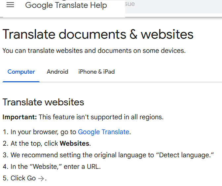Open the hamburger main menu

[x=10, y=5]
